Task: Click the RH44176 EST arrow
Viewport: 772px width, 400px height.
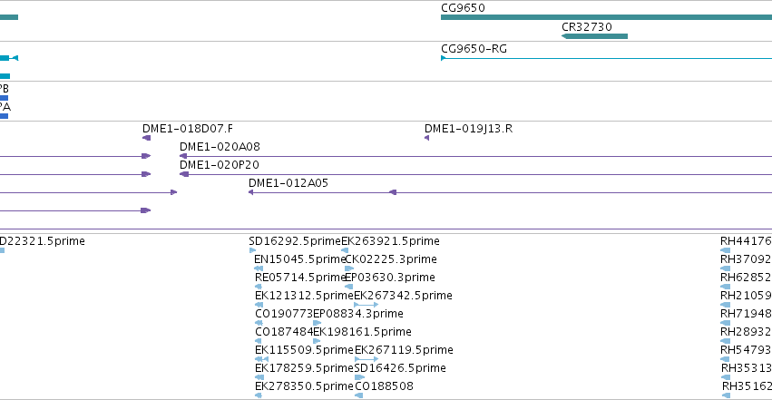Action: 725,250
